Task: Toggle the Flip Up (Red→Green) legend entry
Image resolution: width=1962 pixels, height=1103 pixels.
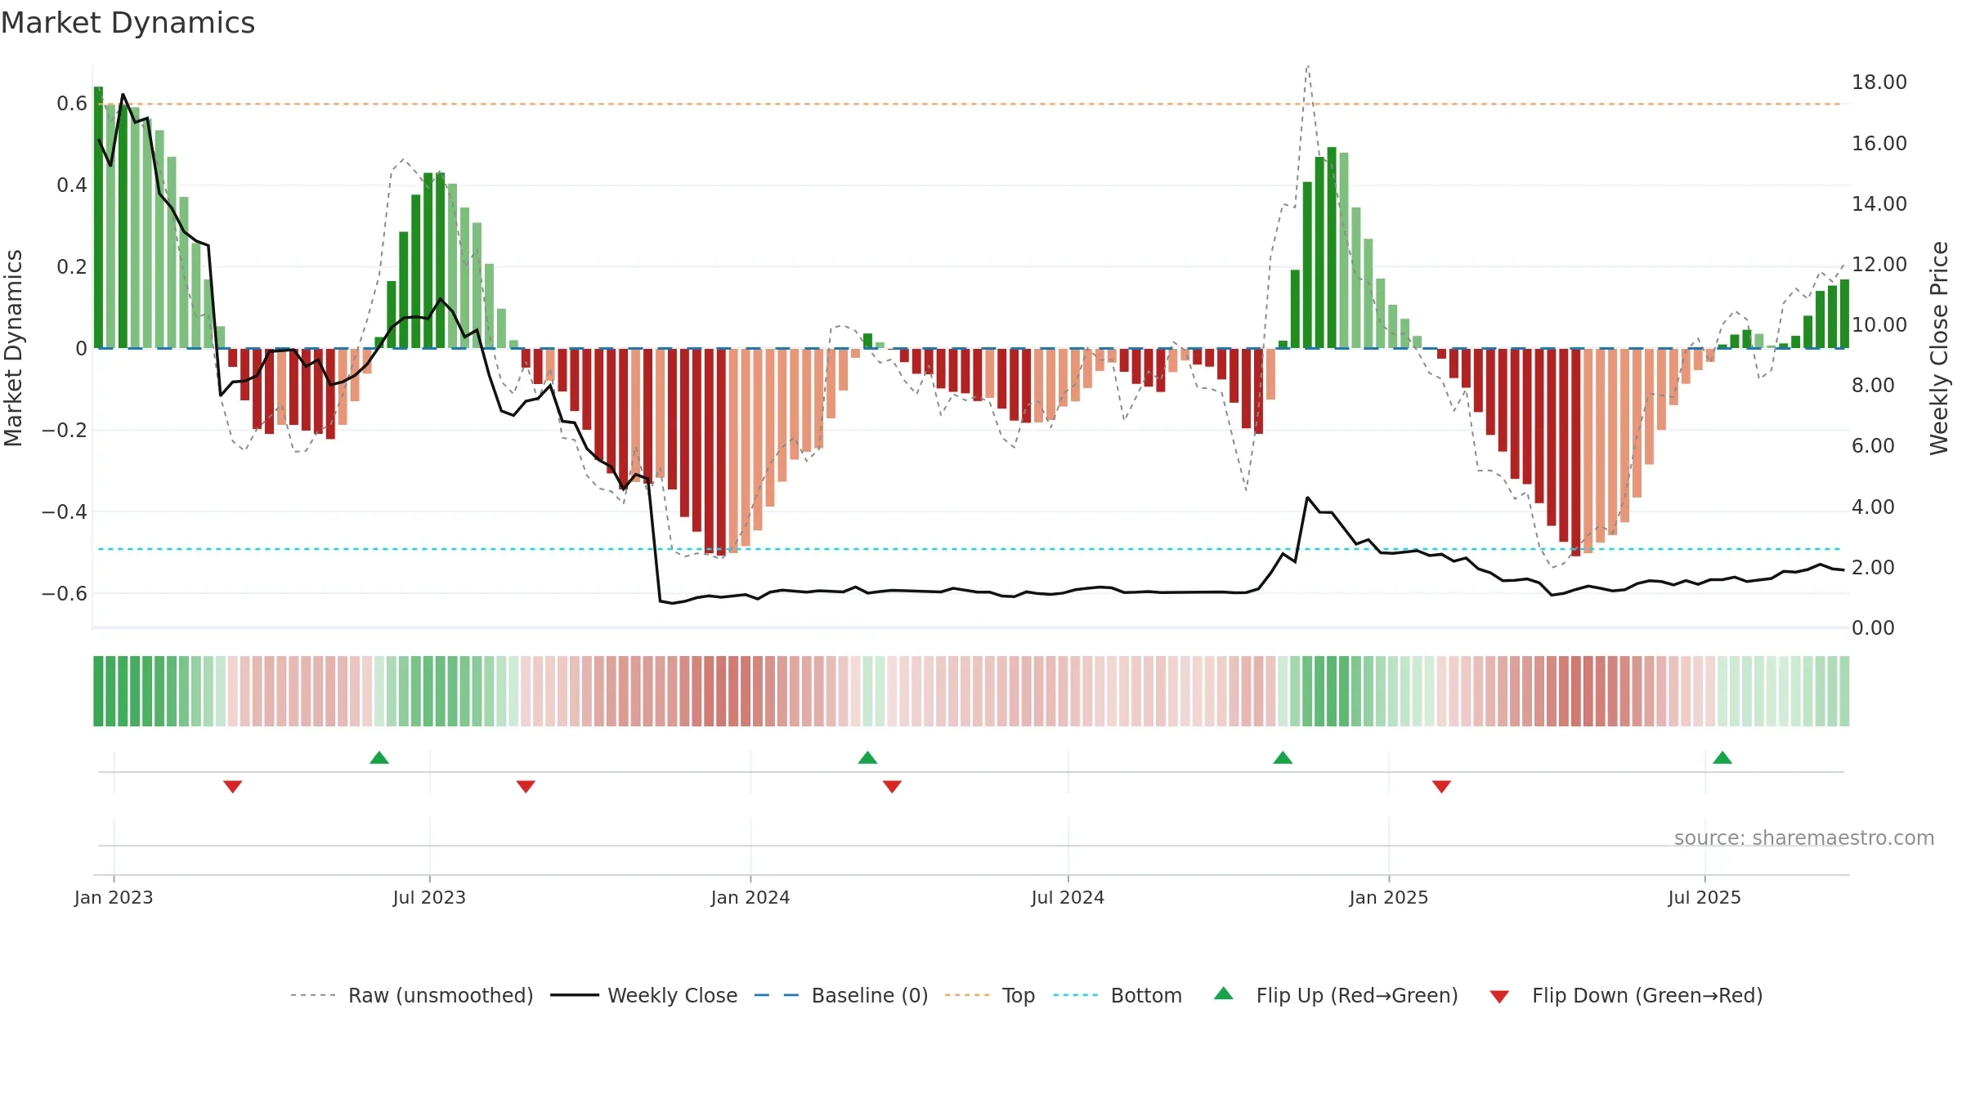Action: (x=1336, y=995)
